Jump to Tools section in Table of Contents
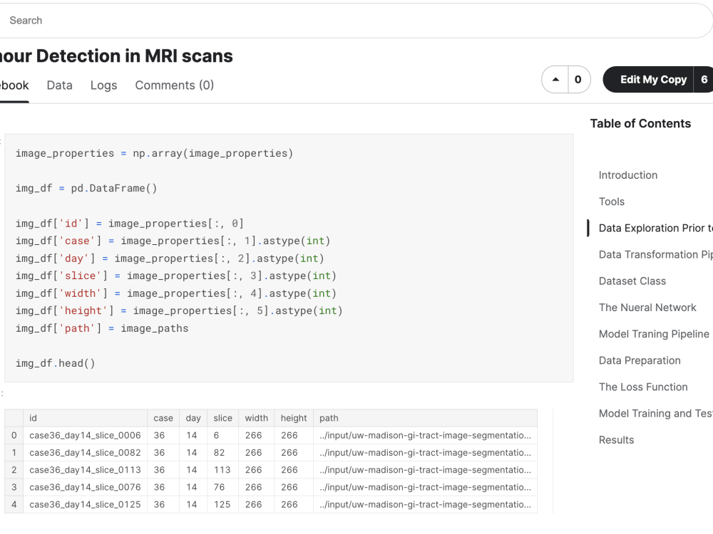 coord(612,201)
